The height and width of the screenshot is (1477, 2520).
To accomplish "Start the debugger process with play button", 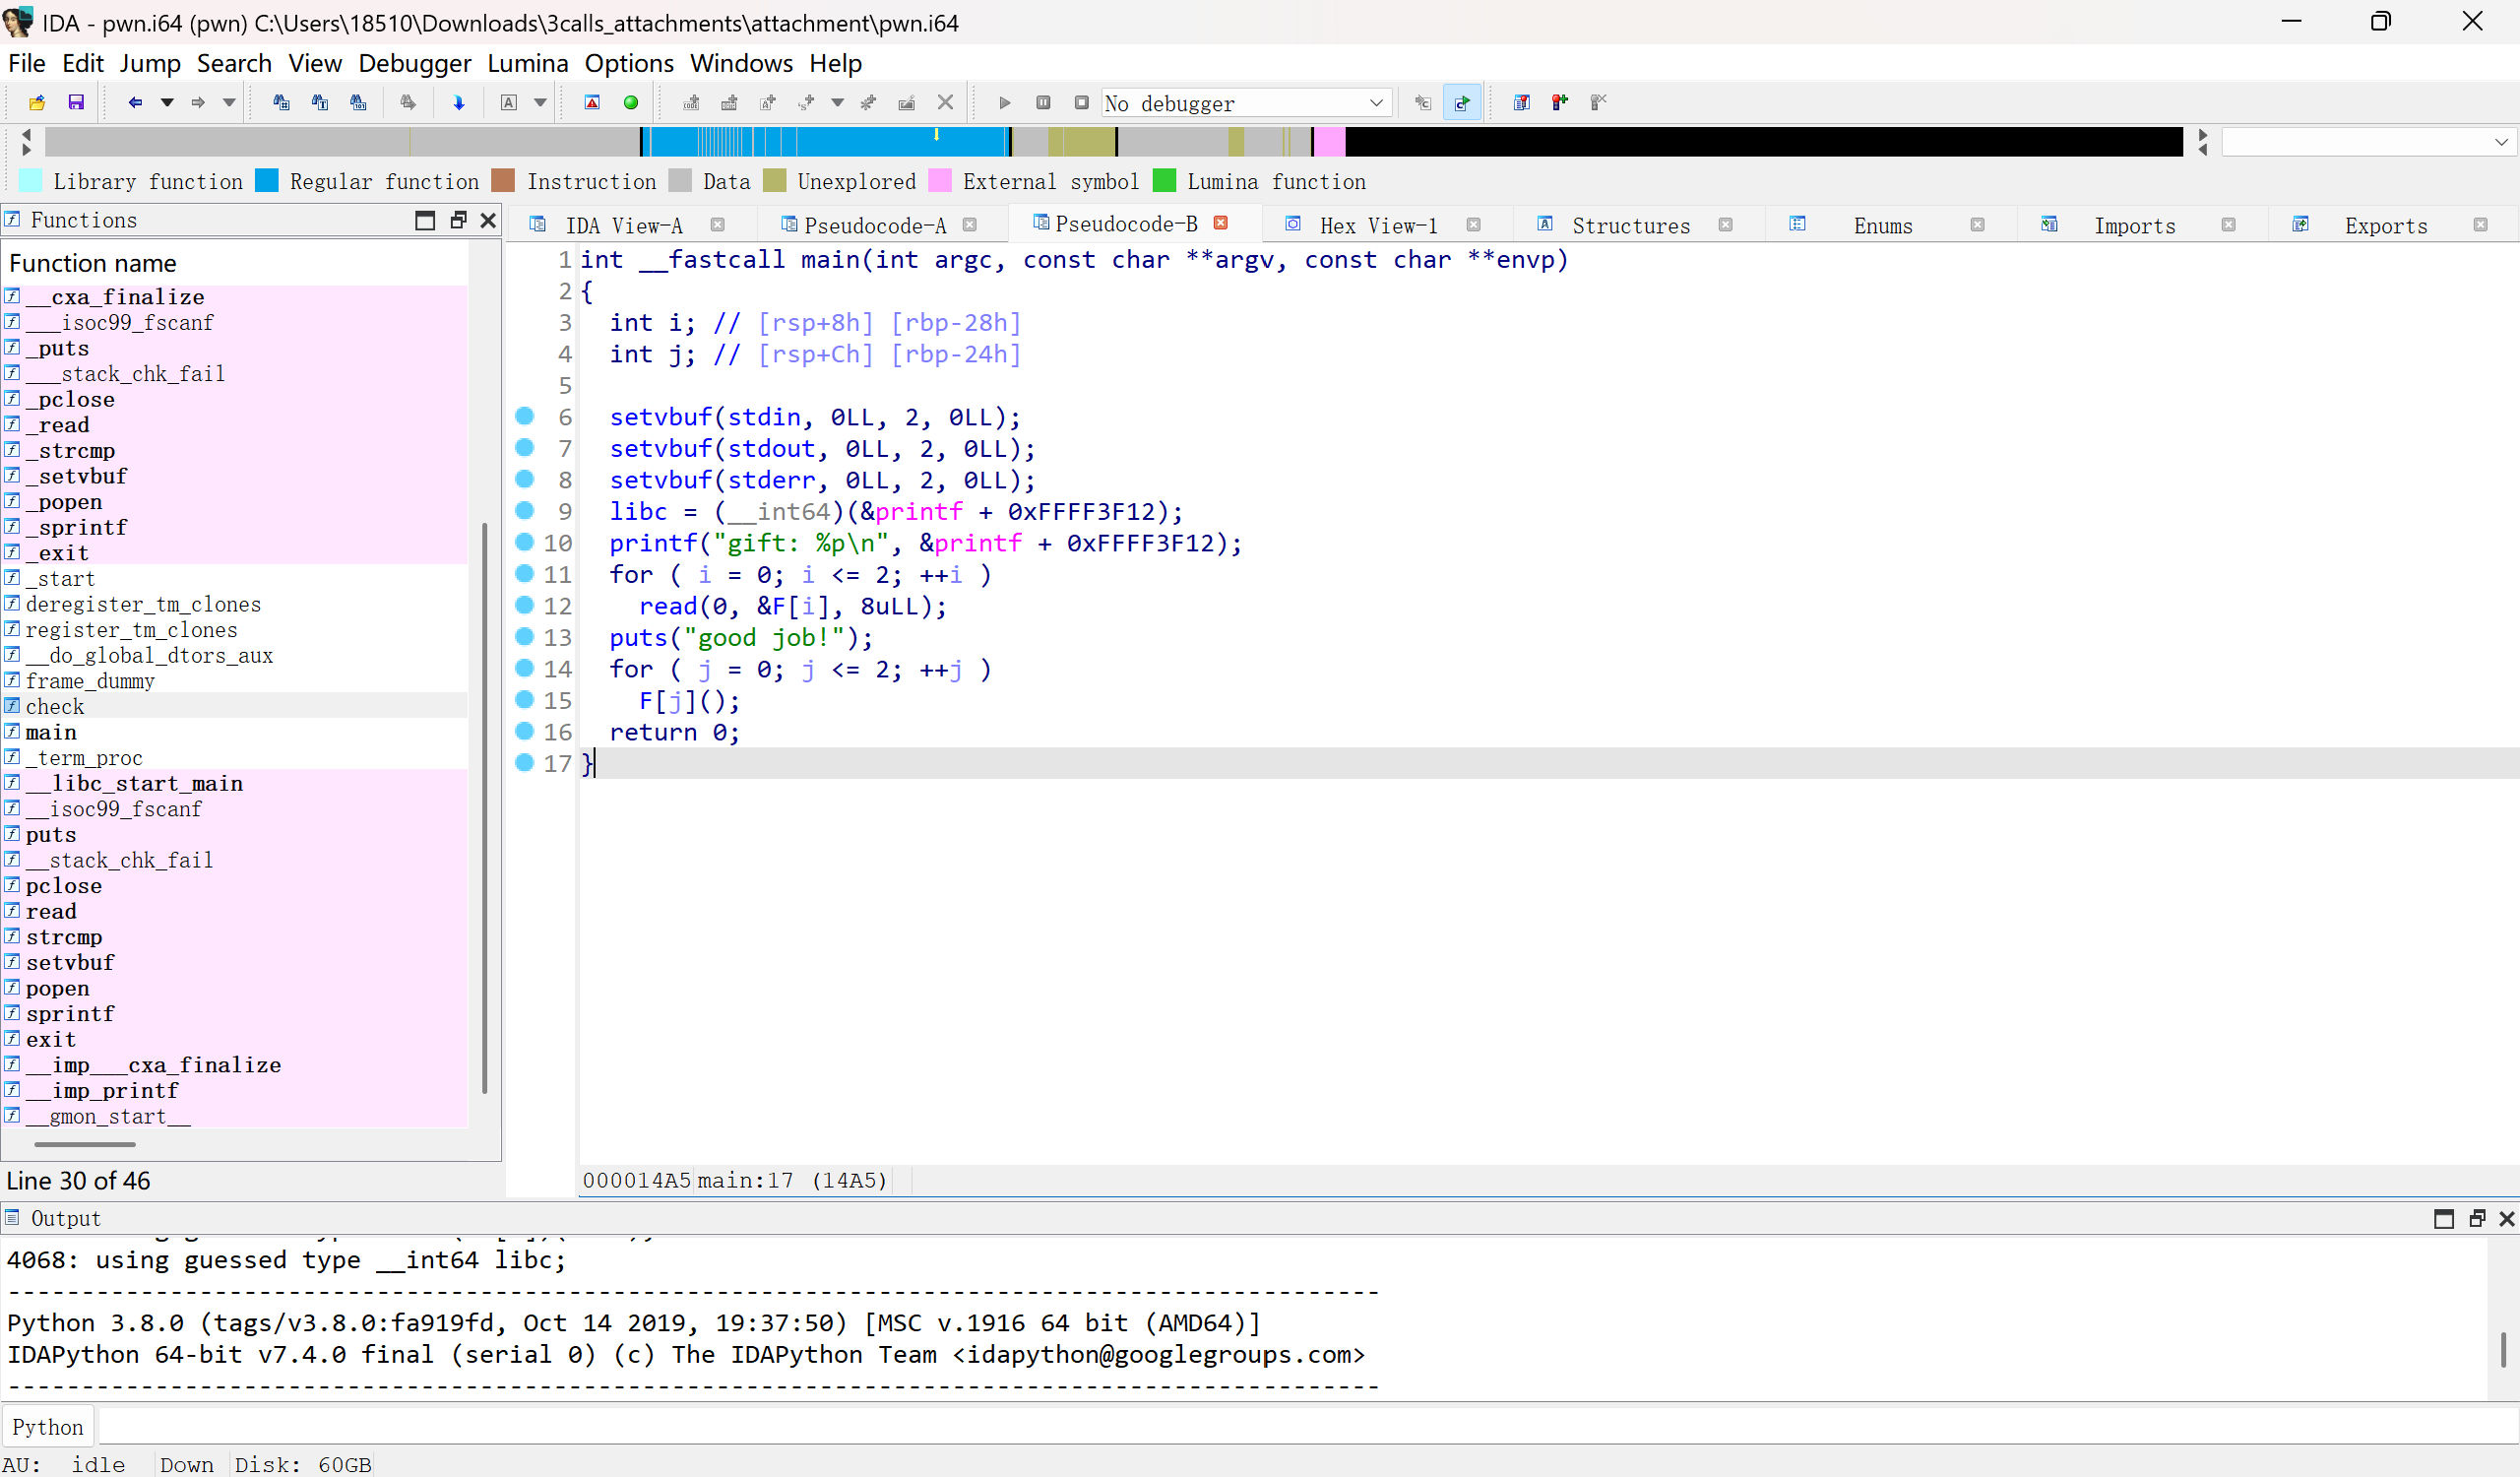I will pos(1005,102).
